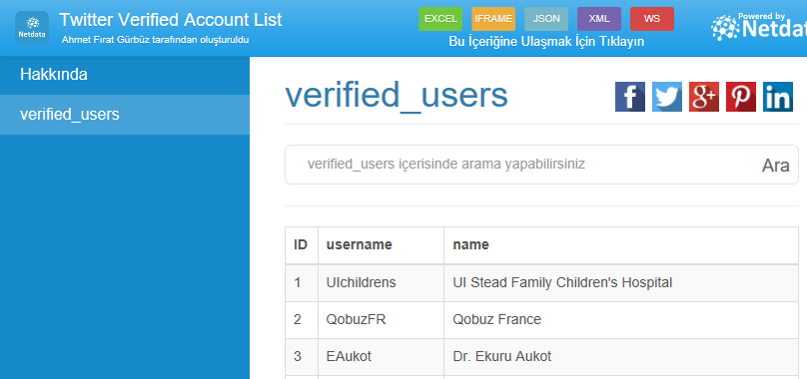Open the XML export button

[599, 19]
